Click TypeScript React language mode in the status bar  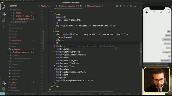pos(109,94)
